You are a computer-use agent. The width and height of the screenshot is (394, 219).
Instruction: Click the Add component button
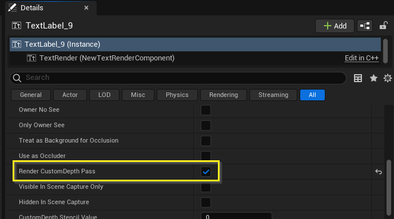[335, 26]
